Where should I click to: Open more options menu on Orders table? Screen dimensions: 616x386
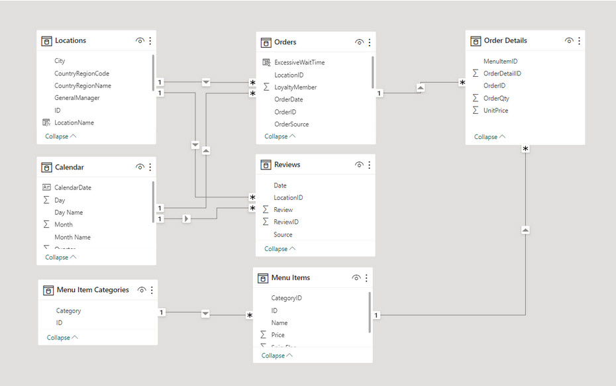pos(370,42)
